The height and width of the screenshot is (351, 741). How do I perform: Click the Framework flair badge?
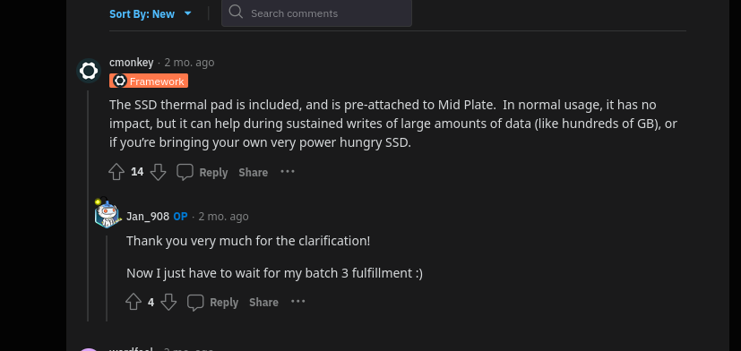click(149, 81)
